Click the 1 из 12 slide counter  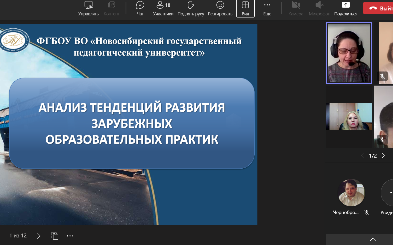coord(18,236)
